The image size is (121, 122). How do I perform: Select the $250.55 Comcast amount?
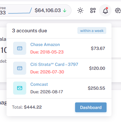tap(96, 88)
